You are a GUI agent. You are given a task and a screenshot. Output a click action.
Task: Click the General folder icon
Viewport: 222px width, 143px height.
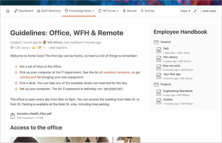click(156, 42)
